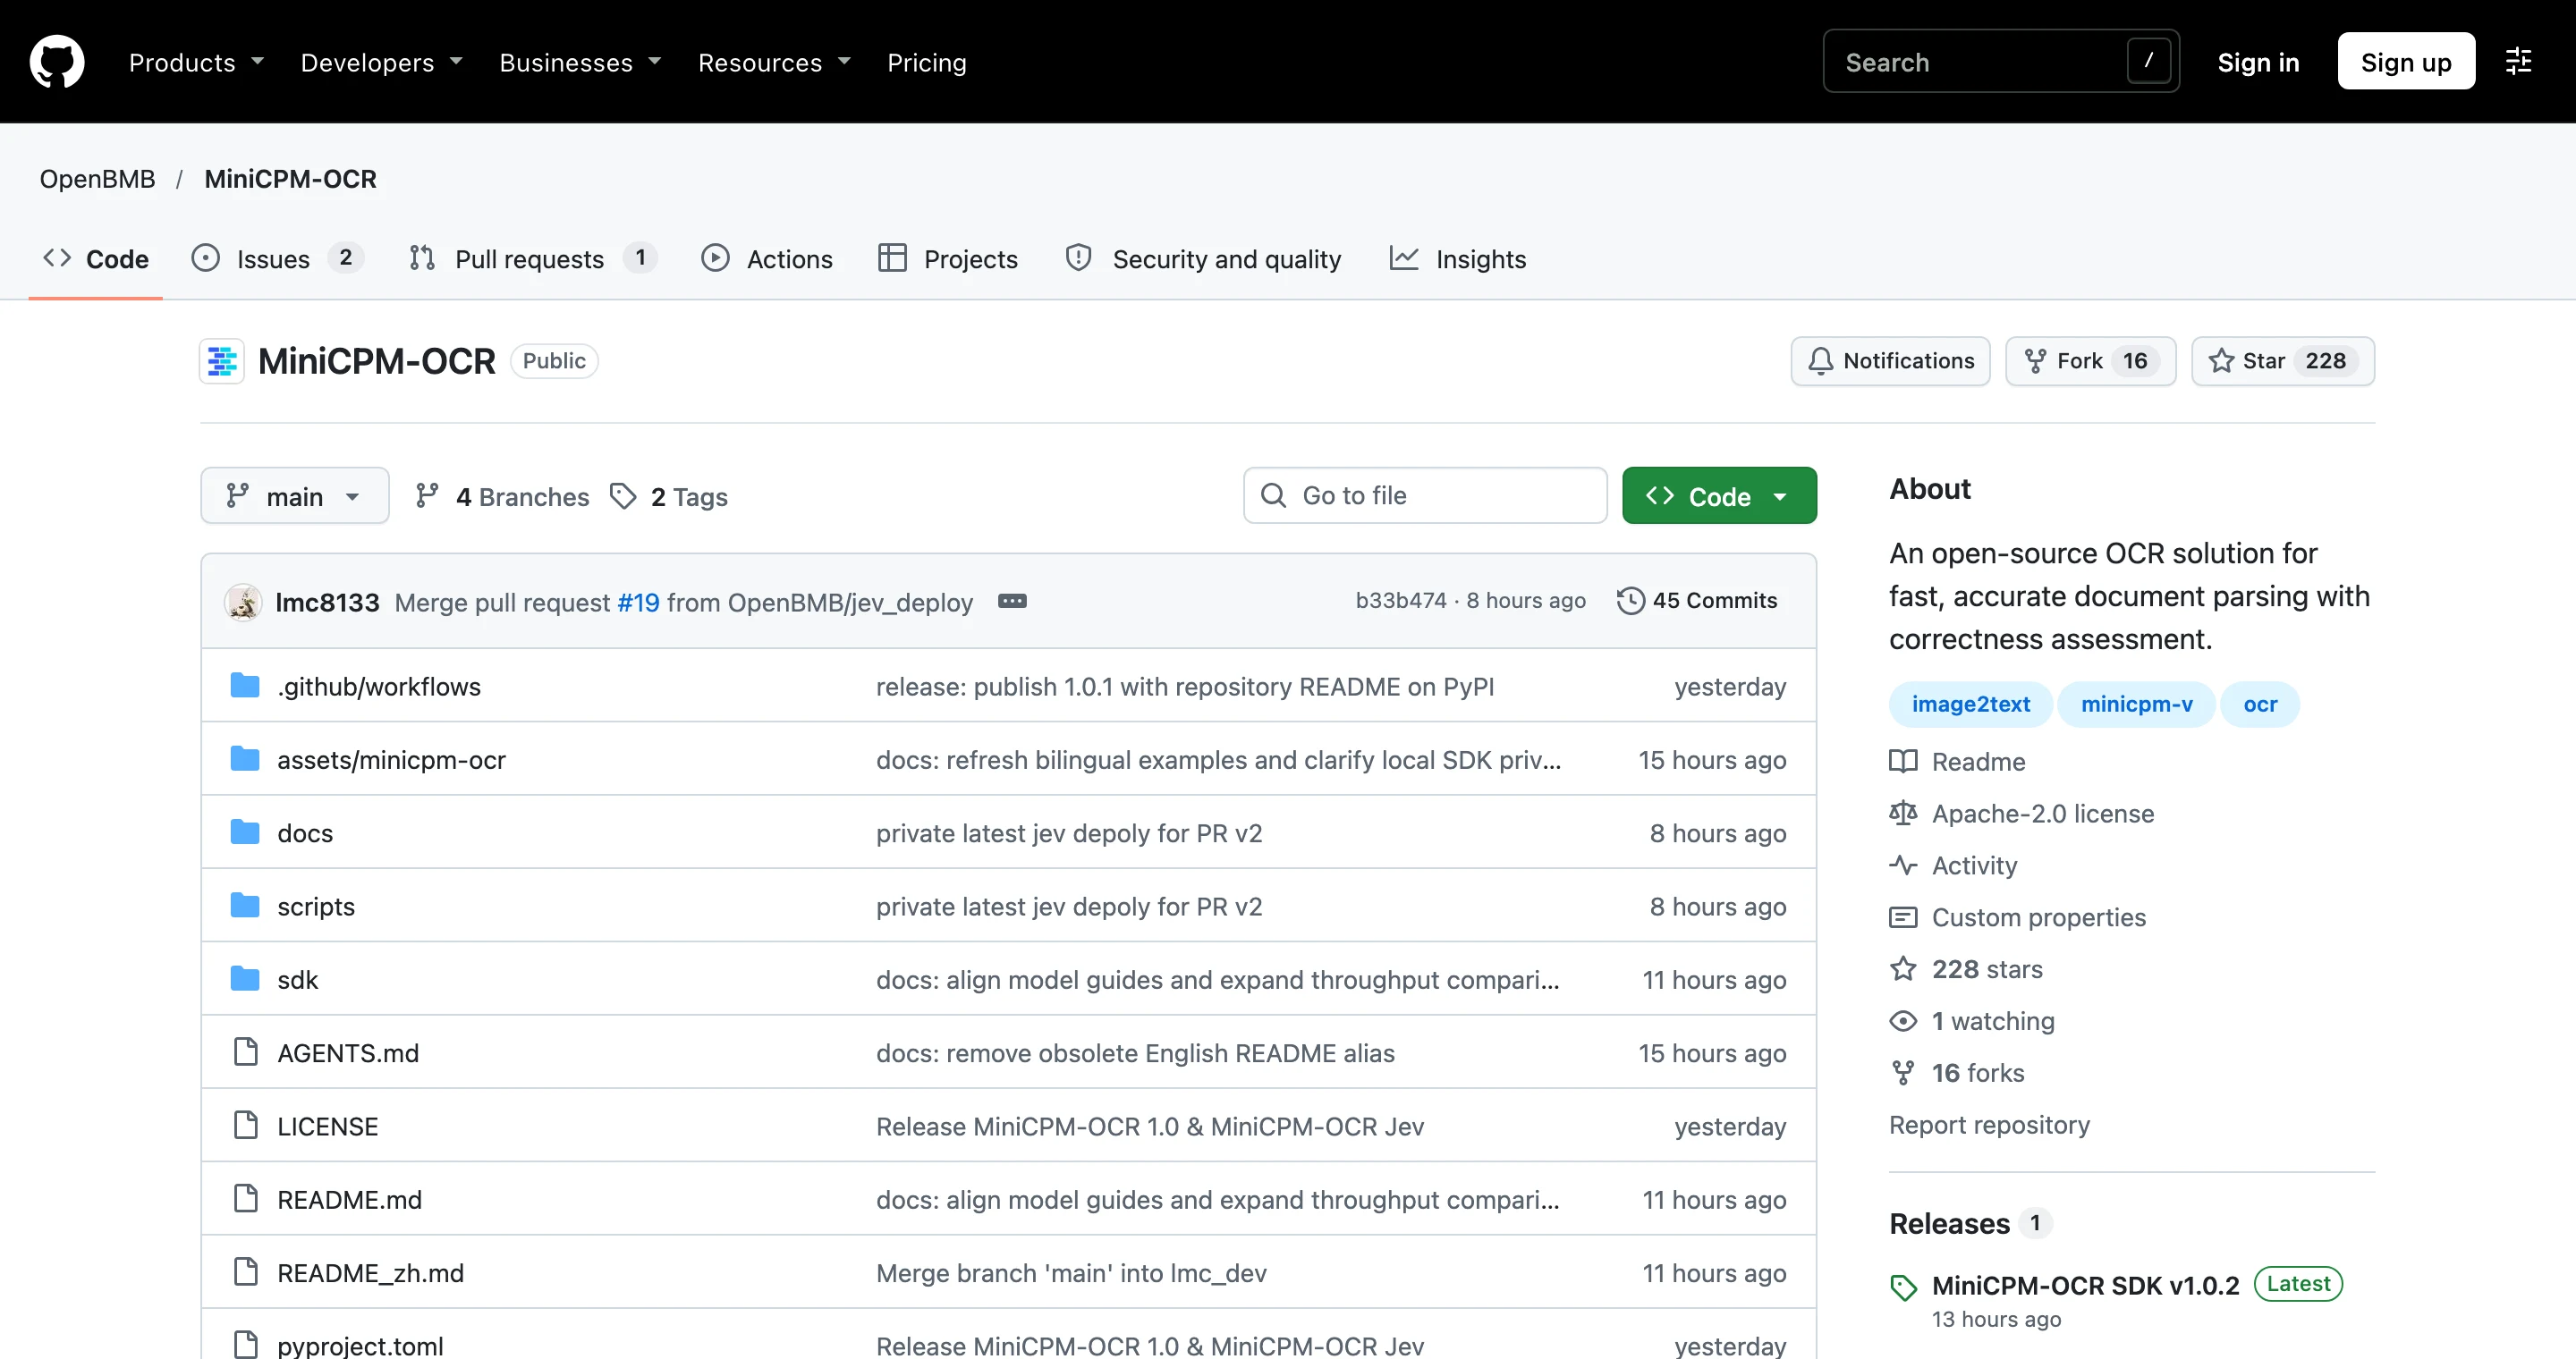Viewport: 2576px width, 1359px height.
Task: Expand the Products menu
Action: pyautogui.click(x=196, y=62)
